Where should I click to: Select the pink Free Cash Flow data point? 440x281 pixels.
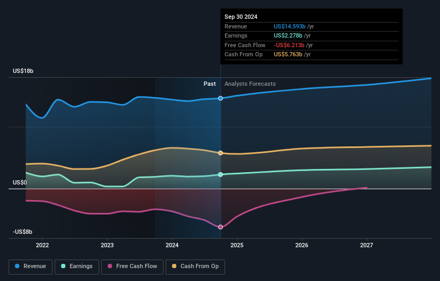point(221,227)
